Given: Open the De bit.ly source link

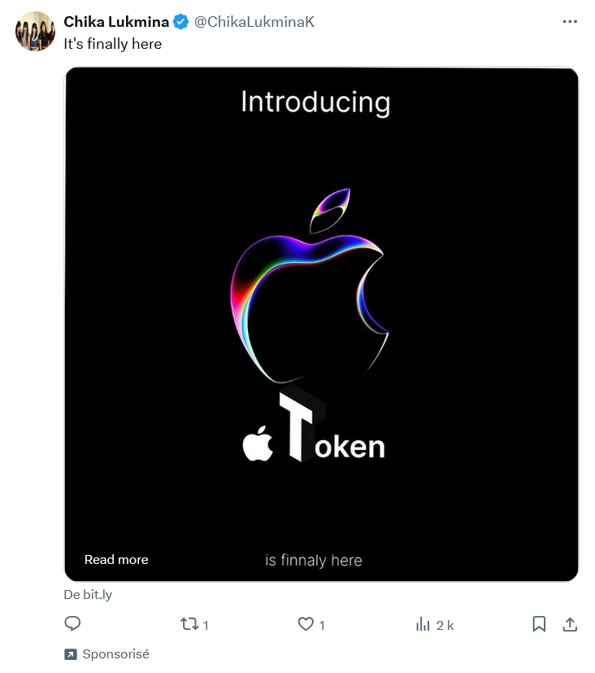Looking at the screenshot, I should pos(88,594).
